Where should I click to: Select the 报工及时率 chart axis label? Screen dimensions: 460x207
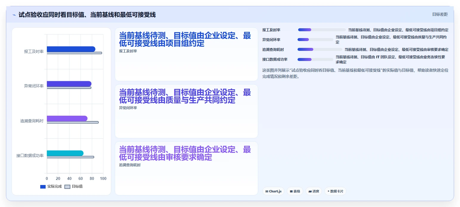coord(34,51)
